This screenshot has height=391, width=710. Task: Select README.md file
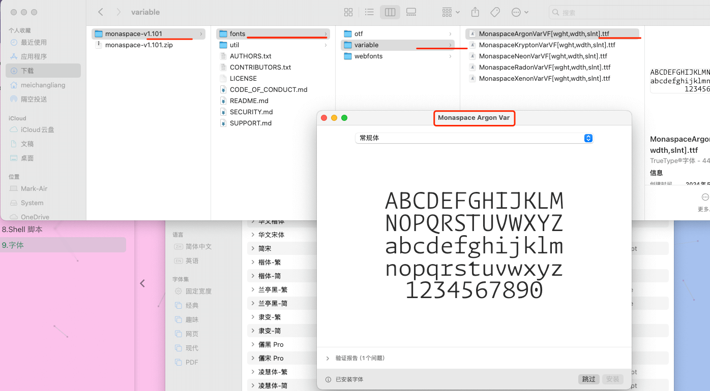point(273,101)
